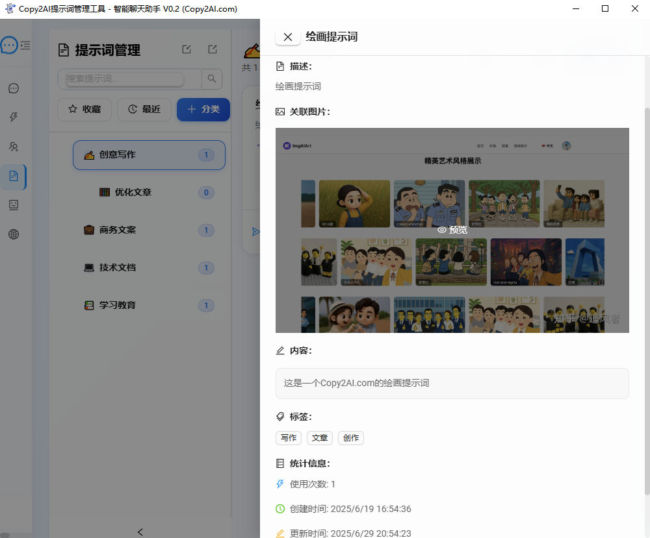
Task: Click the 写作 tag
Action: 289,438
